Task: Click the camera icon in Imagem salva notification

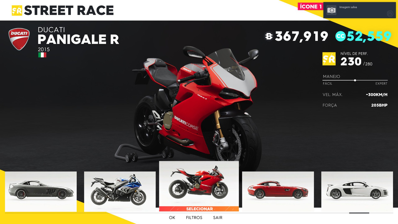Action: pyautogui.click(x=331, y=10)
